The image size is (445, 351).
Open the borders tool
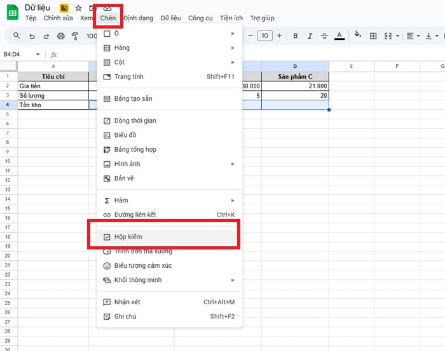pyautogui.click(x=373, y=36)
